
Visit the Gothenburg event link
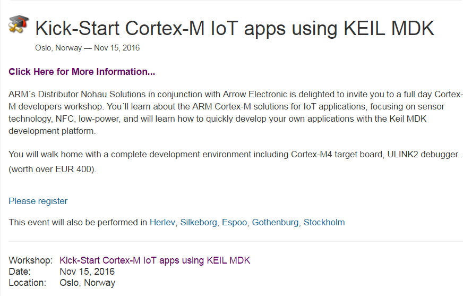click(x=275, y=223)
